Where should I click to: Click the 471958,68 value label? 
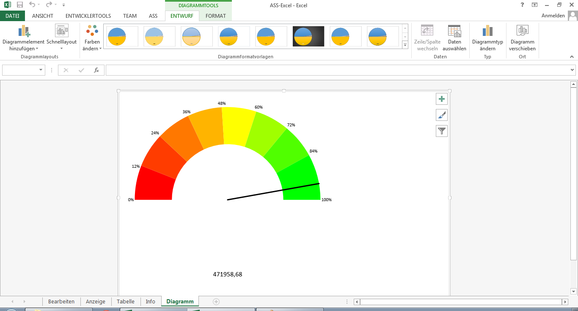click(x=228, y=274)
